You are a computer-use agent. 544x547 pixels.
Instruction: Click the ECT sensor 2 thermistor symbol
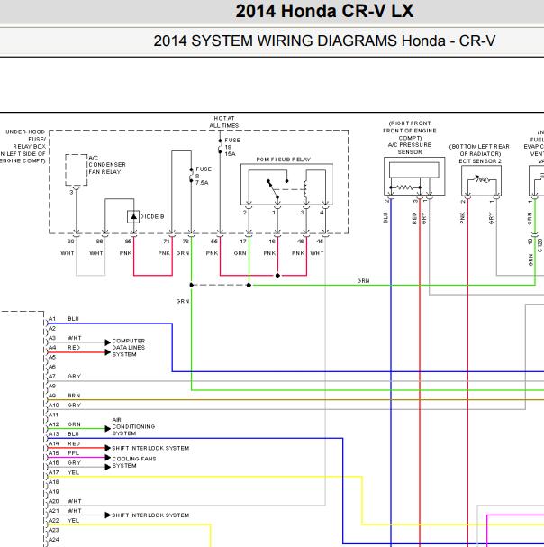point(482,179)
